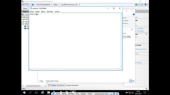Click the pin icon on VM toolbar
The height and width of the screenshot is (95, 170).
tap(53, 94)
